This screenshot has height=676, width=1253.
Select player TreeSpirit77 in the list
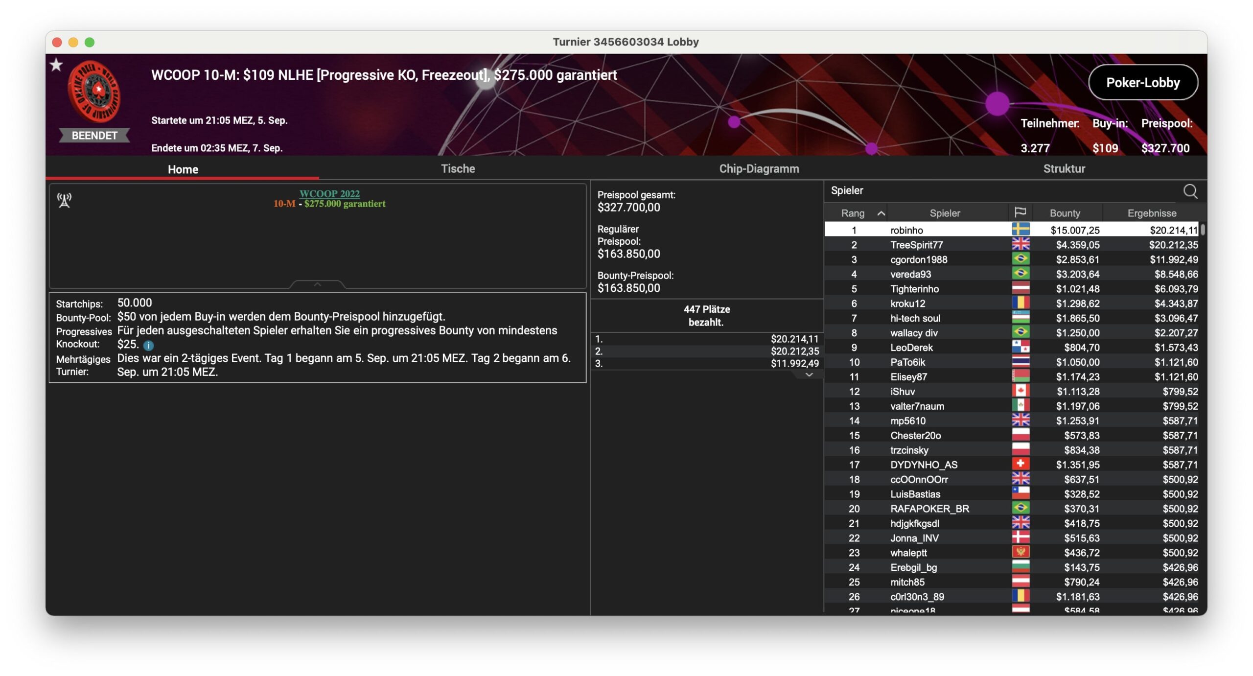(x=916, y=245)
